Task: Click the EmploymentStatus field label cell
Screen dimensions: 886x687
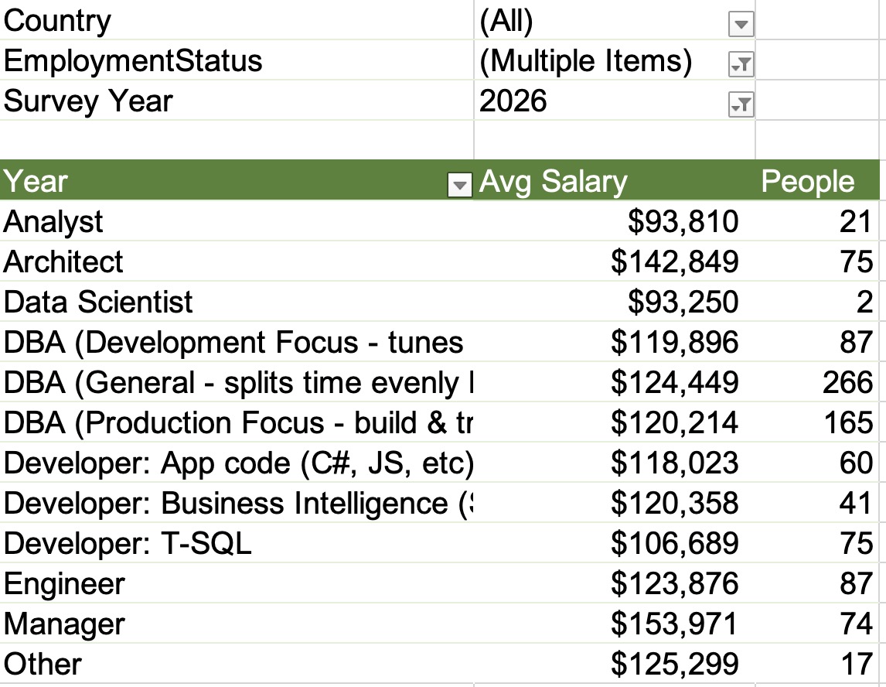Action: coord(133,61)
